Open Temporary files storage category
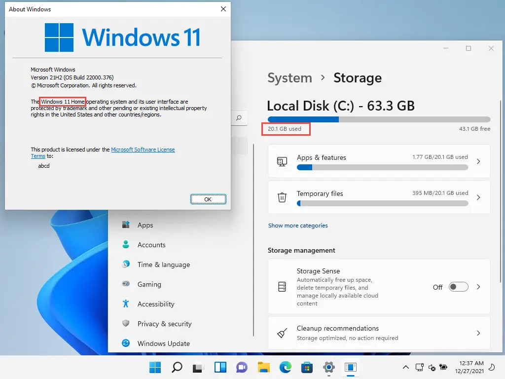The height and width of the screenshot is (379, 505). [379, 197]
